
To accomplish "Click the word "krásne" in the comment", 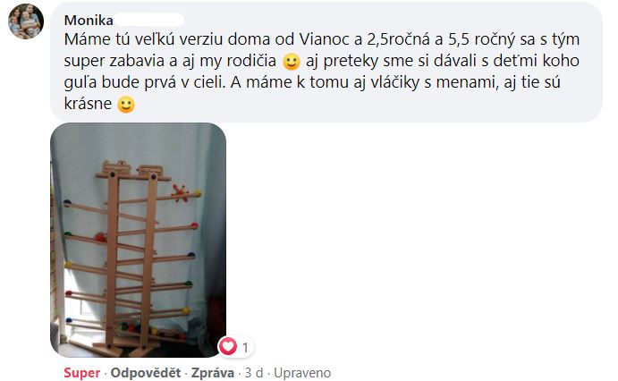I will (x=88, y=104).
